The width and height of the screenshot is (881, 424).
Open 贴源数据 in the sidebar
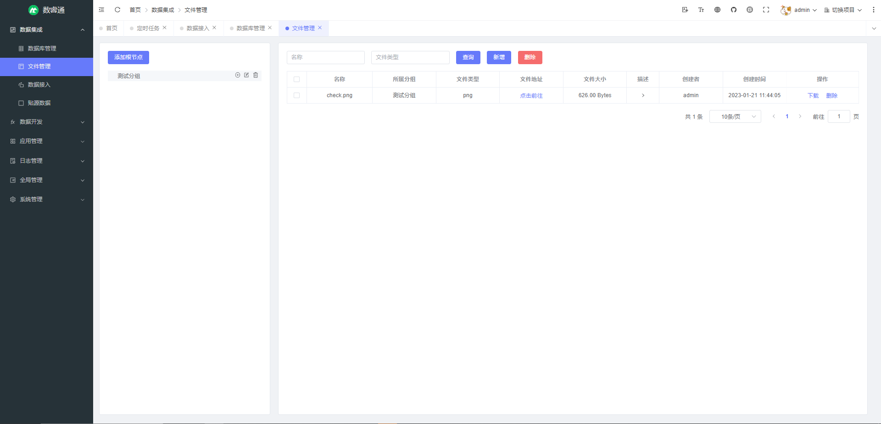pos(47,103)
